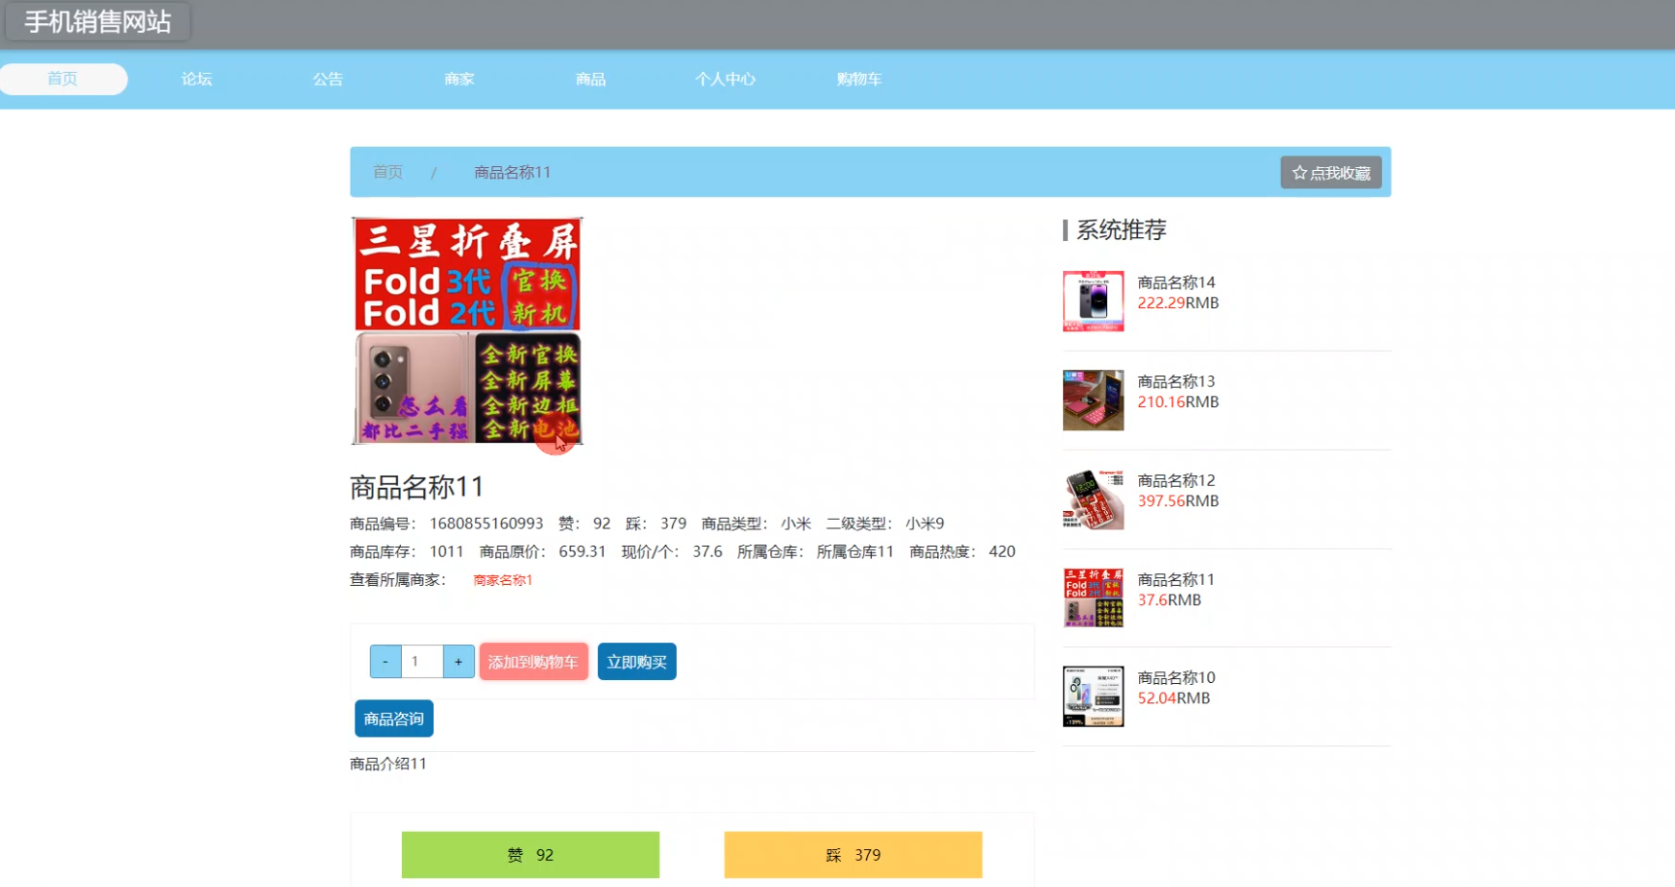Click the 商品名称11 breadcrumb text
Viewport: 1675px width, 887px height.
(x=512, y=172)
